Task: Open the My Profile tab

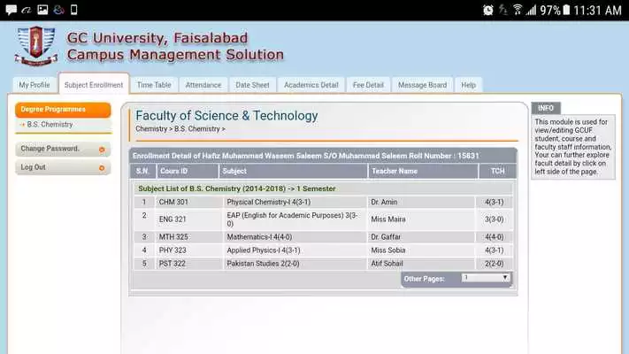Action: tap(35, 85)
